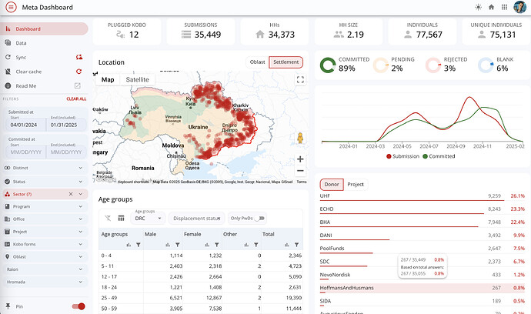Click filter icon in Age groups column header

[139, 245]
